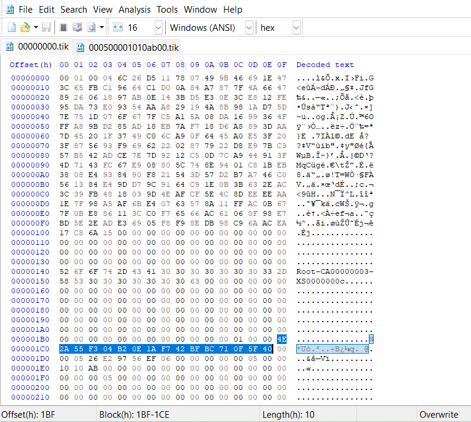This screenshot has height=422, width=471.
Task: Select offset row 00000140
Action: 30,271
